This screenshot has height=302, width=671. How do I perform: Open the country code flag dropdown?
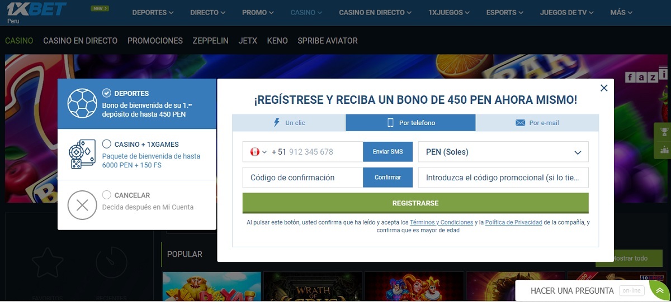pos(258,152)
